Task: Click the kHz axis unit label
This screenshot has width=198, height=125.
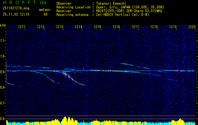Action: click(x=3, y=25)
